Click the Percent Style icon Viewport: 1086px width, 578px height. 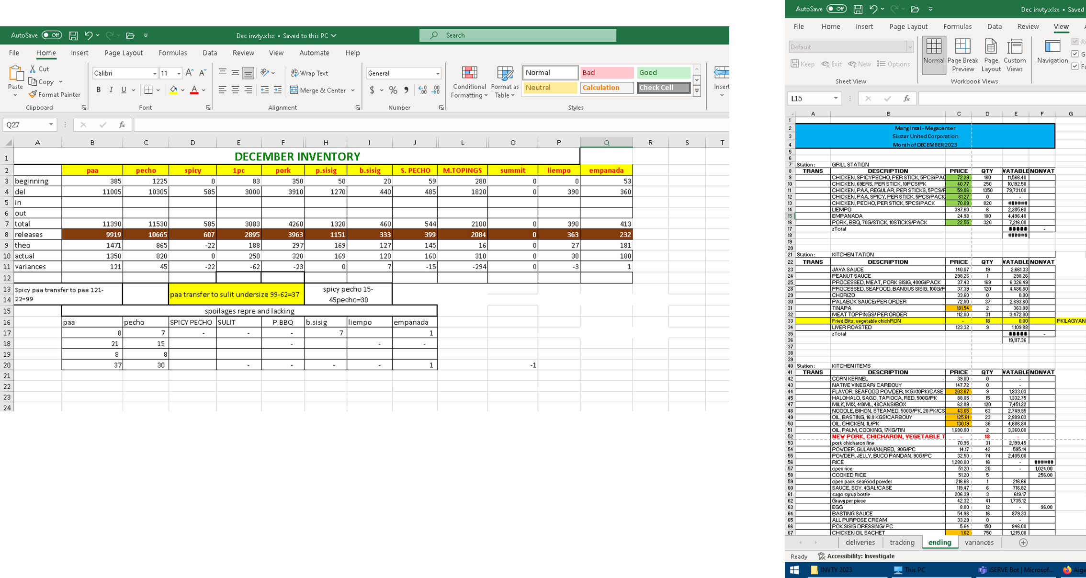click(393, 90)
